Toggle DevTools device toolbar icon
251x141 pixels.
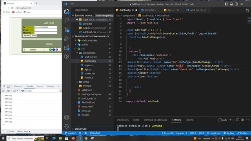coord(8,86)
